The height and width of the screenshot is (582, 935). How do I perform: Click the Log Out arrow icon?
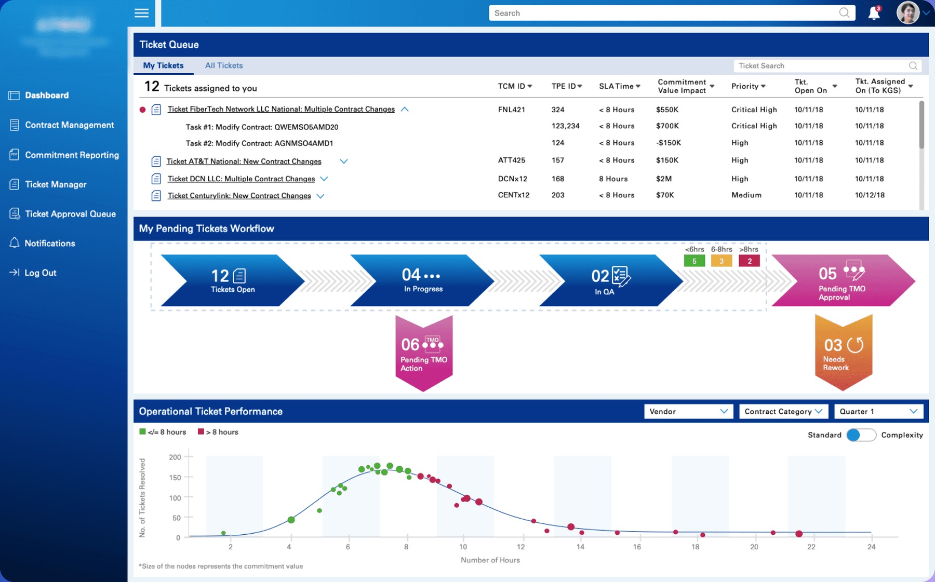14,273
